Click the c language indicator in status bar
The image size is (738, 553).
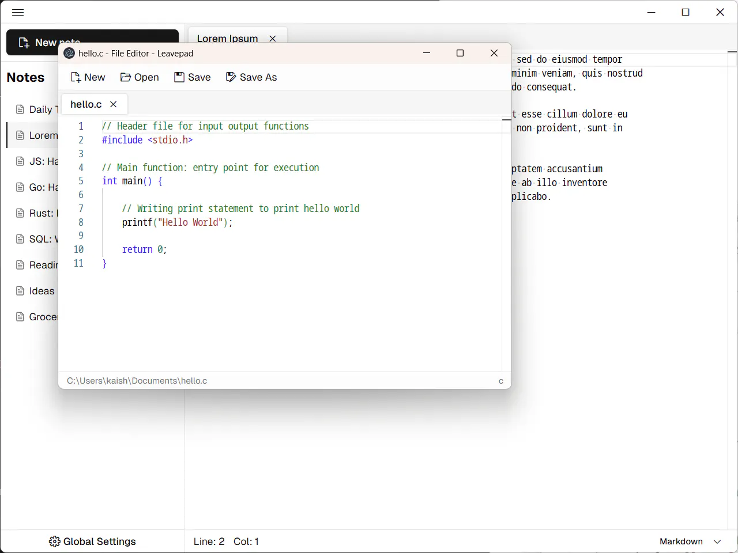(x=501, y=381)
